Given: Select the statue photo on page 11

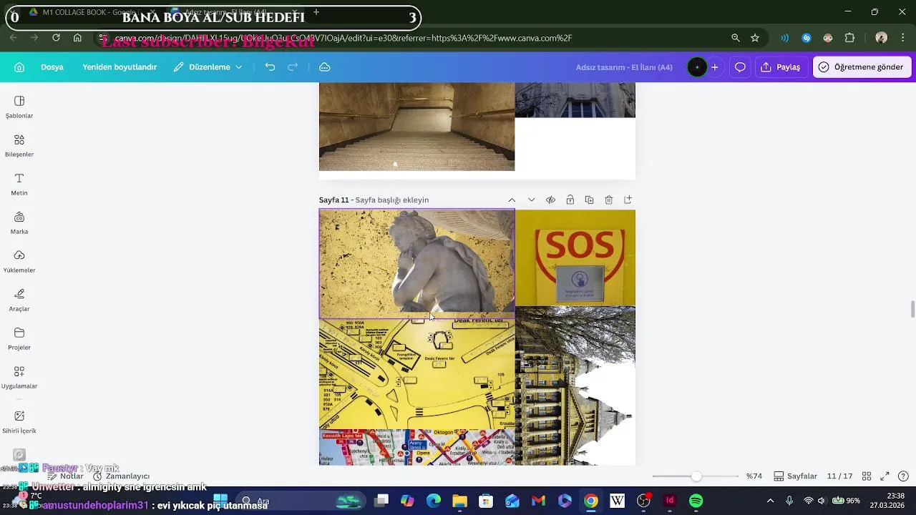Looking at the screenshot, I should pyautogui.click(x=417, y=263).
